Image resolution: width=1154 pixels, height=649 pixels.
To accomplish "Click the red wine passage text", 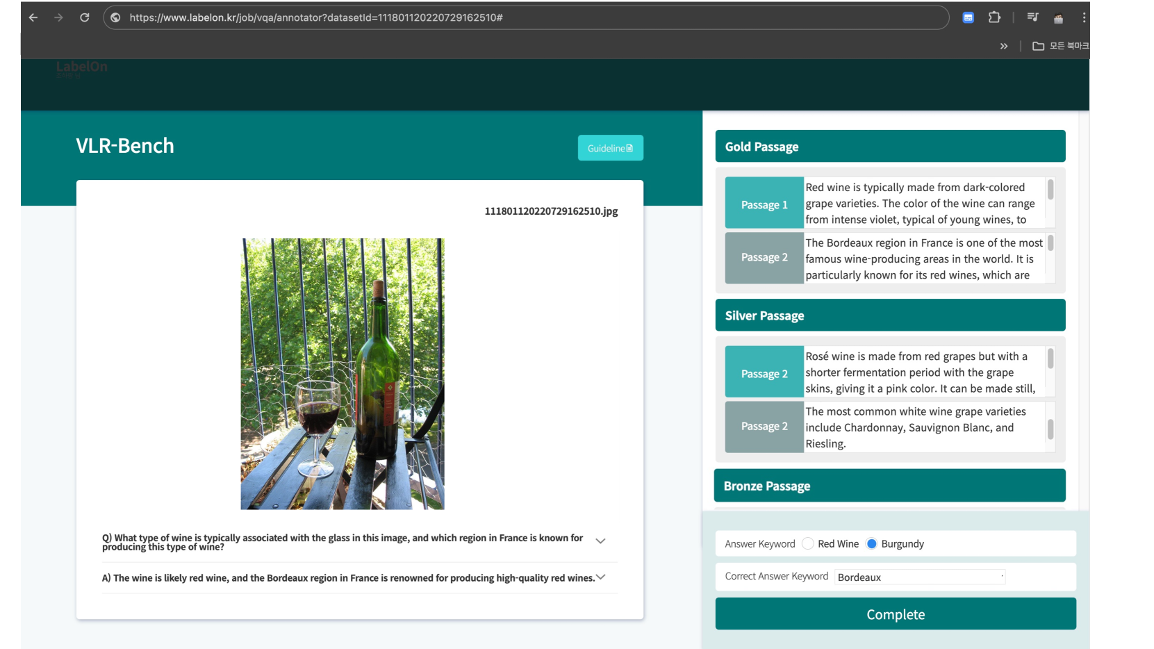I will (924, 203).
